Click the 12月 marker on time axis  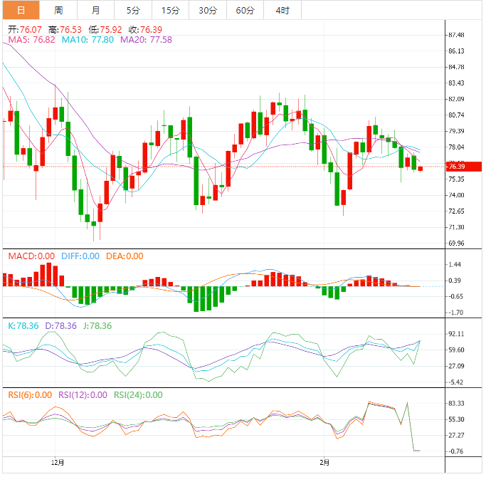(x=58, y=463)
